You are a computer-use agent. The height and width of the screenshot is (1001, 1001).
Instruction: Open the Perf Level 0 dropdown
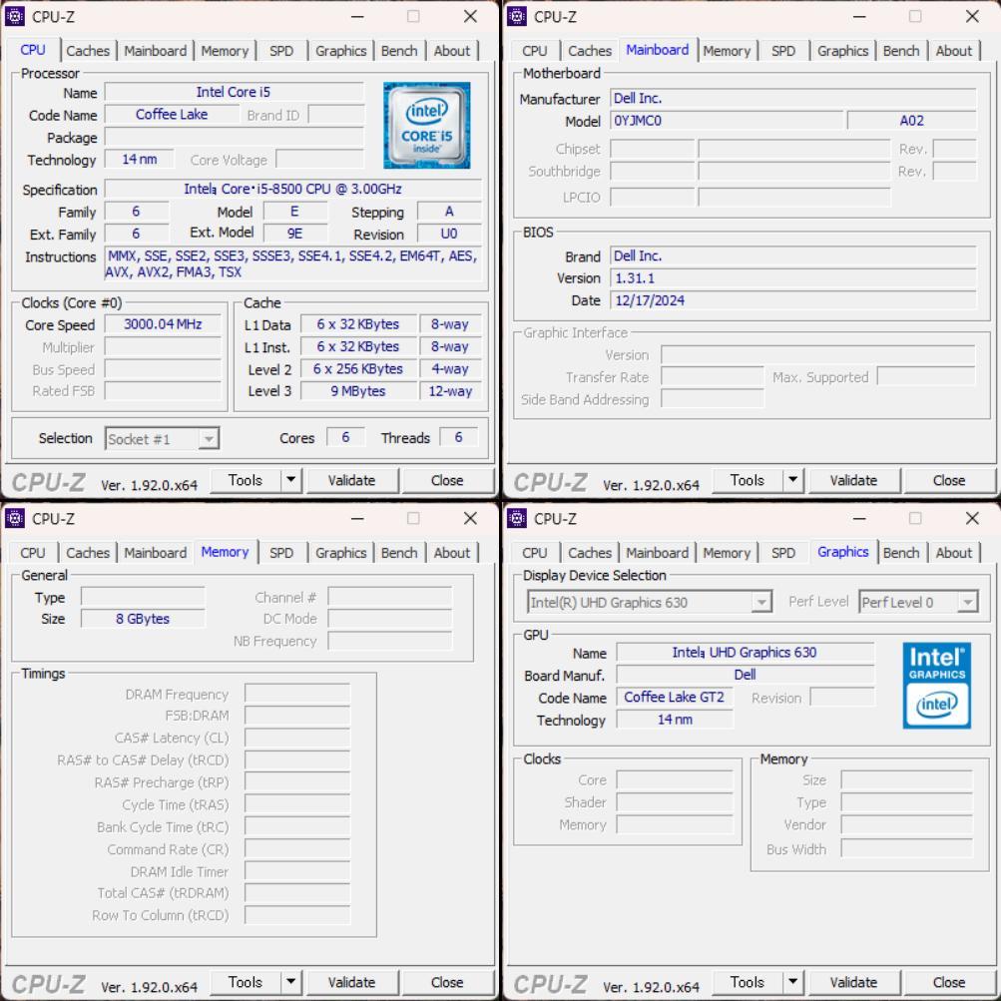(966, 602)
